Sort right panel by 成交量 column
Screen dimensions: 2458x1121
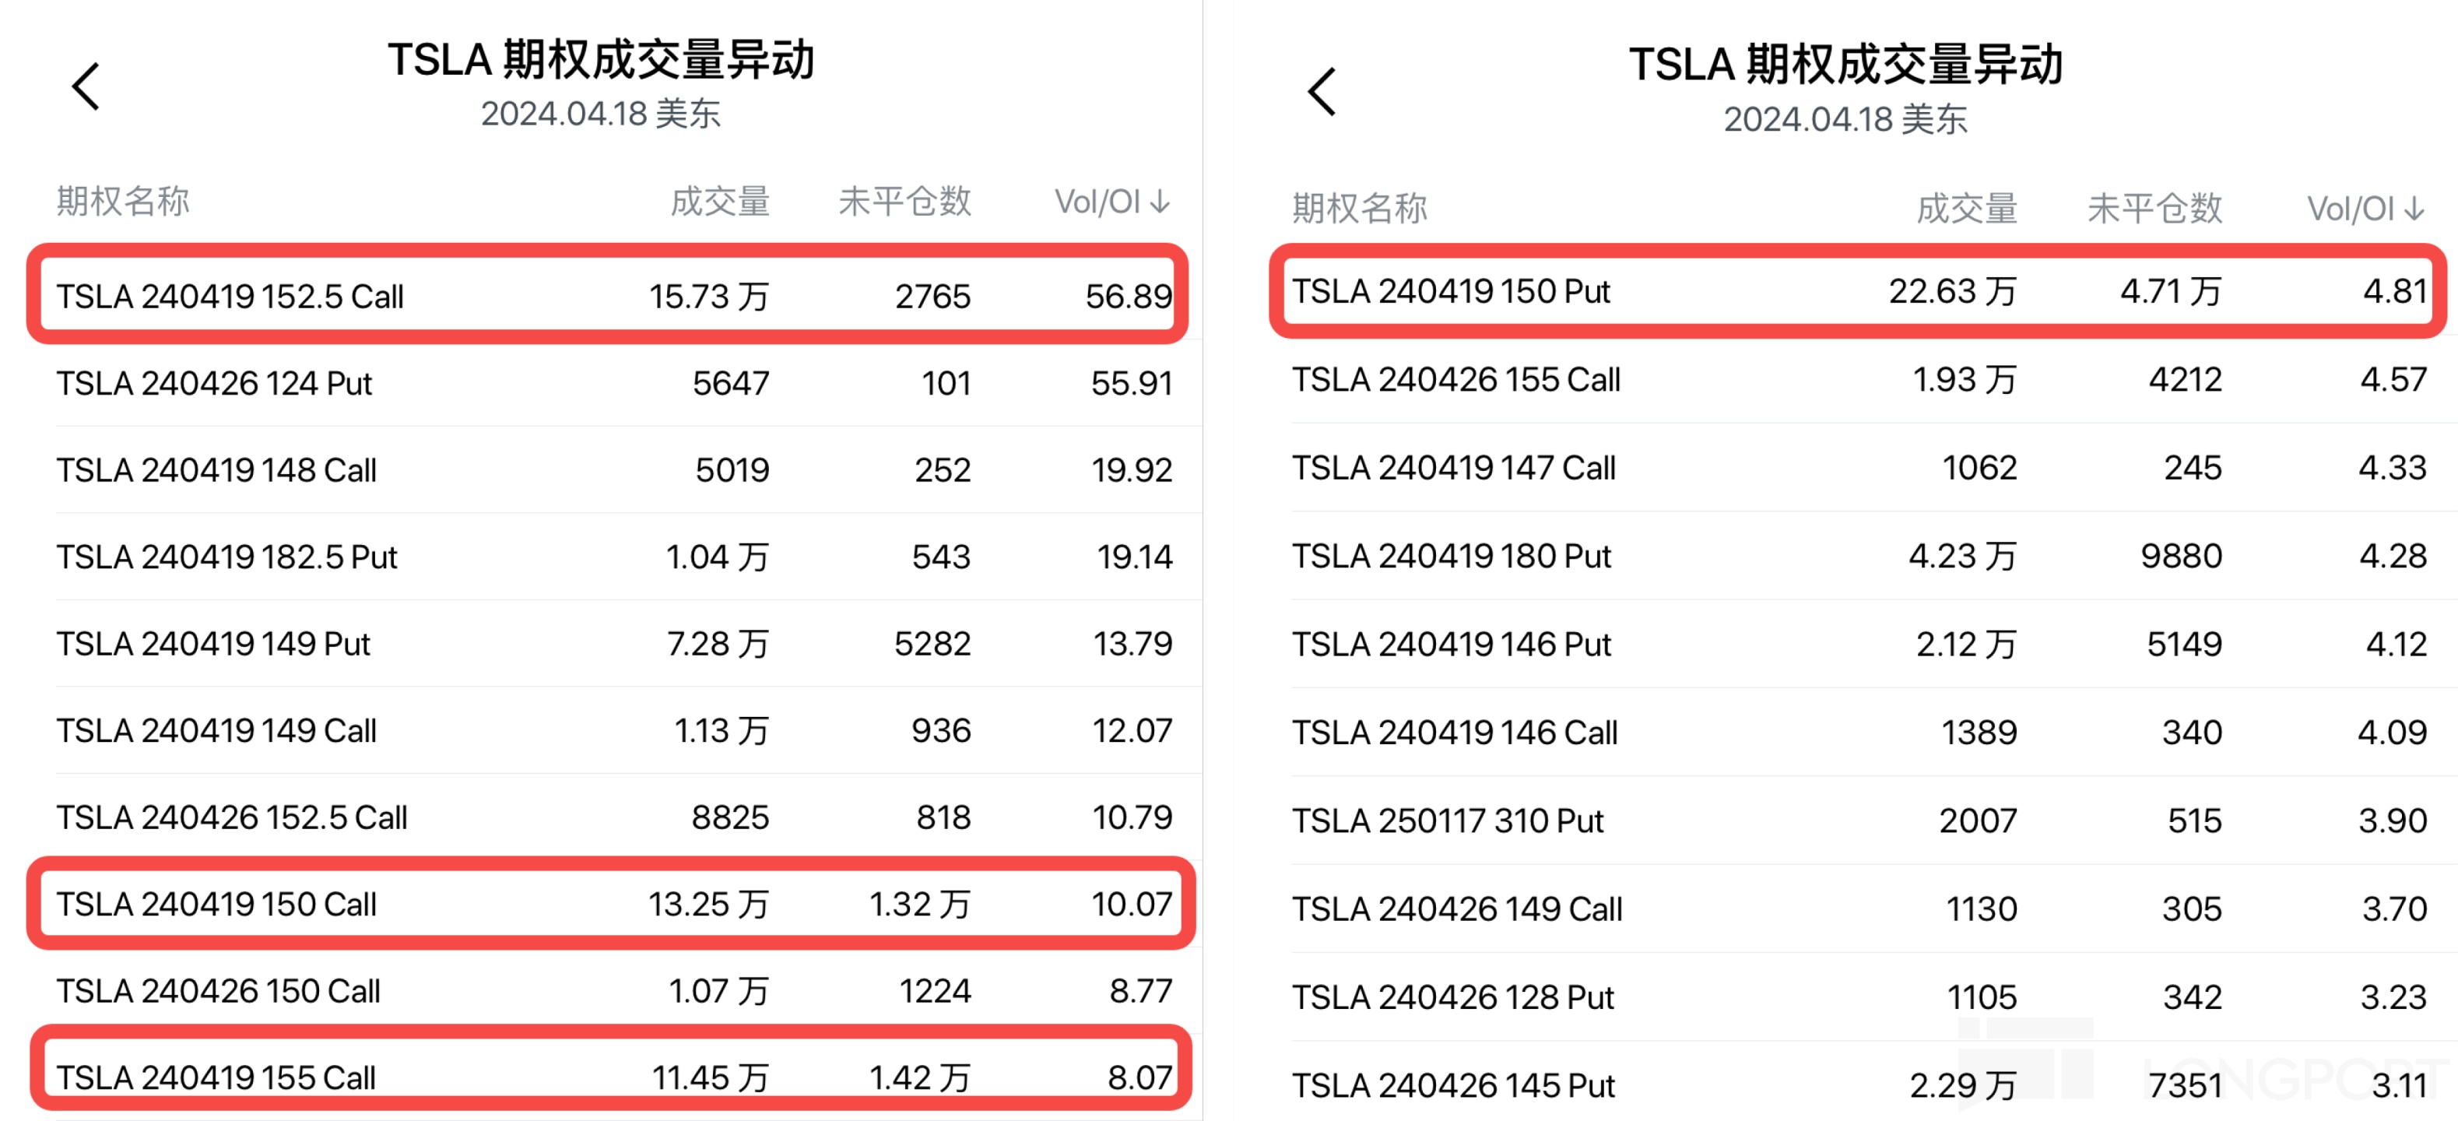[x=1965, y=208]
